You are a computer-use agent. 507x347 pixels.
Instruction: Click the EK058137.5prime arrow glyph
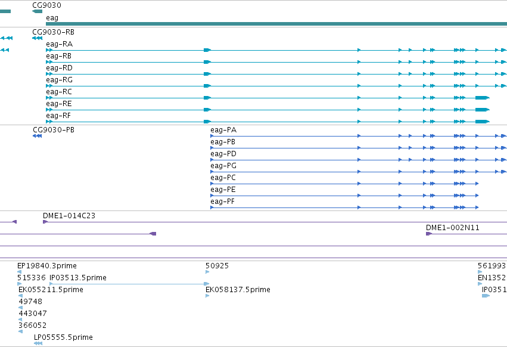pyautogui.click(x=207, y=296)
